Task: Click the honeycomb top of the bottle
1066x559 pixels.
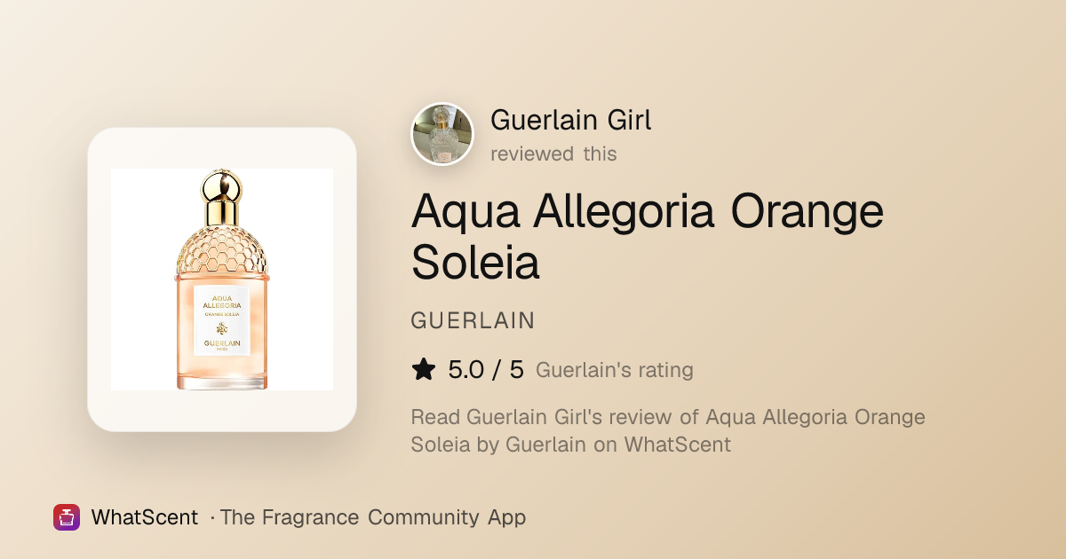Action: 222,250
